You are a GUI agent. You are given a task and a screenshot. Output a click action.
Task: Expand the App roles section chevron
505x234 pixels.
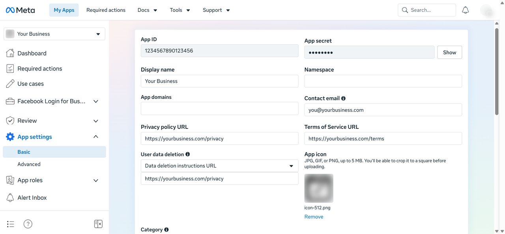[95, 180]
